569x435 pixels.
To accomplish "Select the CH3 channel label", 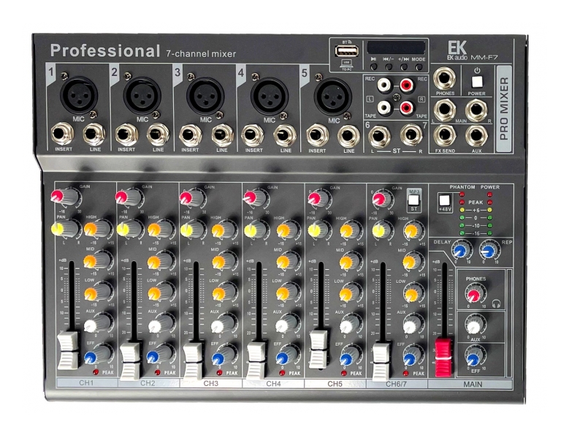I will (x=210, y=383).
